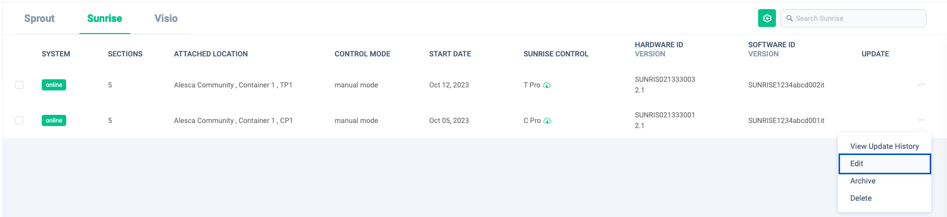This screenshot has height=217, width=947.
Task: Click the magnifier icon in search box
Action: pyautogui.click(x=790, y=18)
